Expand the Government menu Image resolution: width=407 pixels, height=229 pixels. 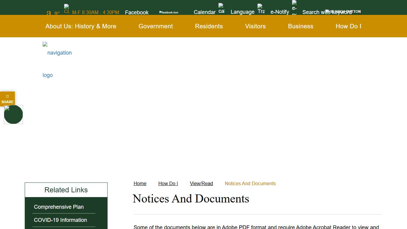156,26
